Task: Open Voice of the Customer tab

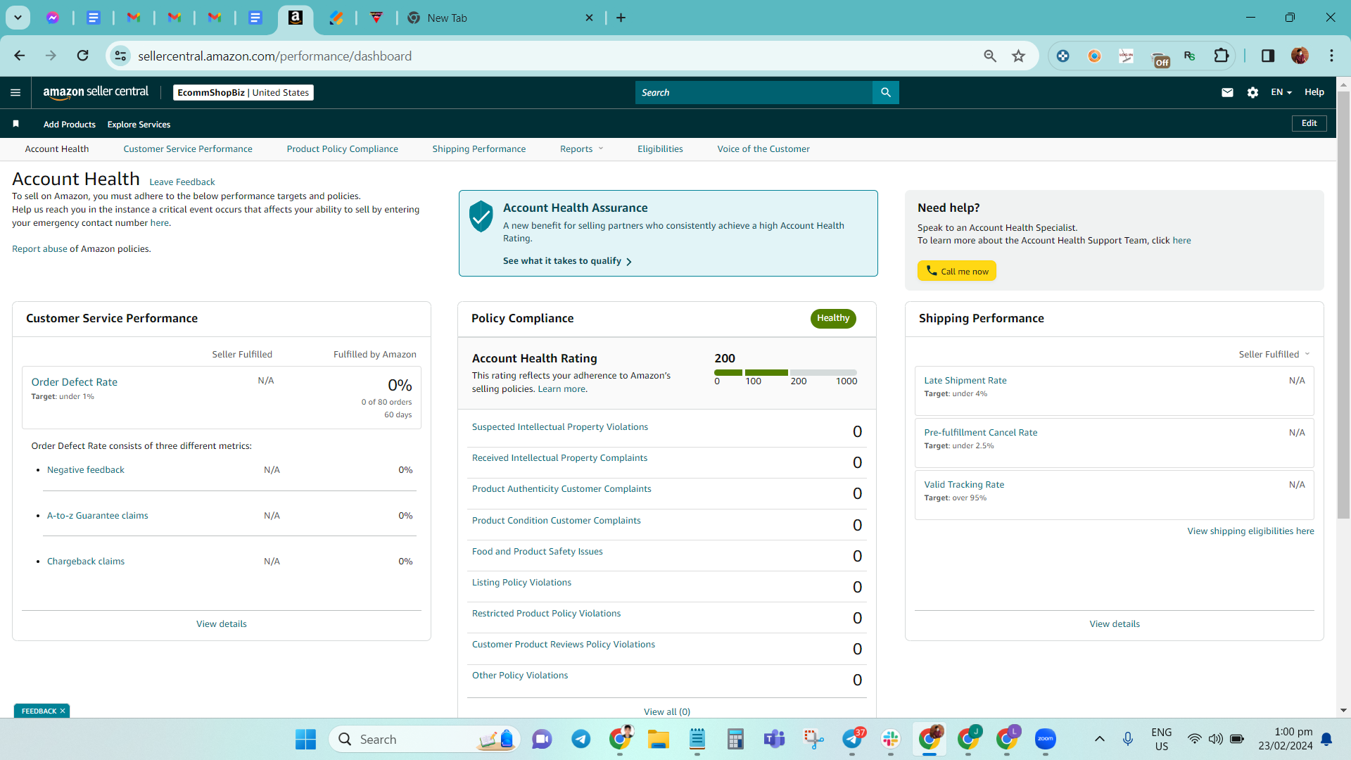Action: coord(763,148)
